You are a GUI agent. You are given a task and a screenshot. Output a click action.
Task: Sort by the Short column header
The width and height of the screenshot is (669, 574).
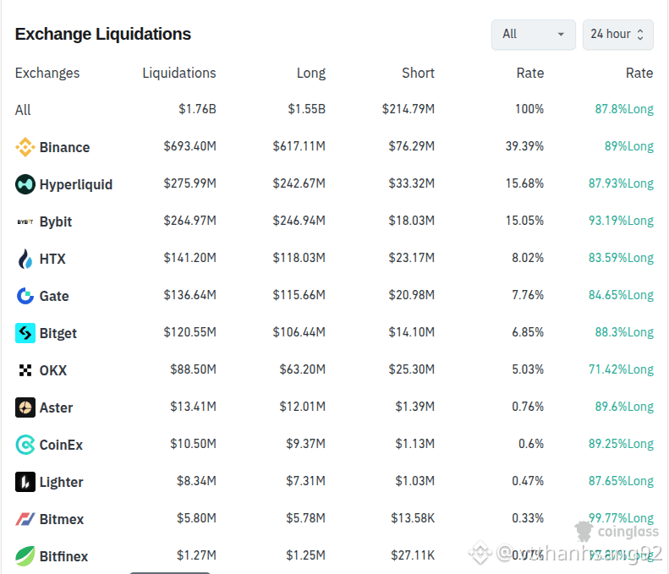pyautogui.click(x=418, y=73)
